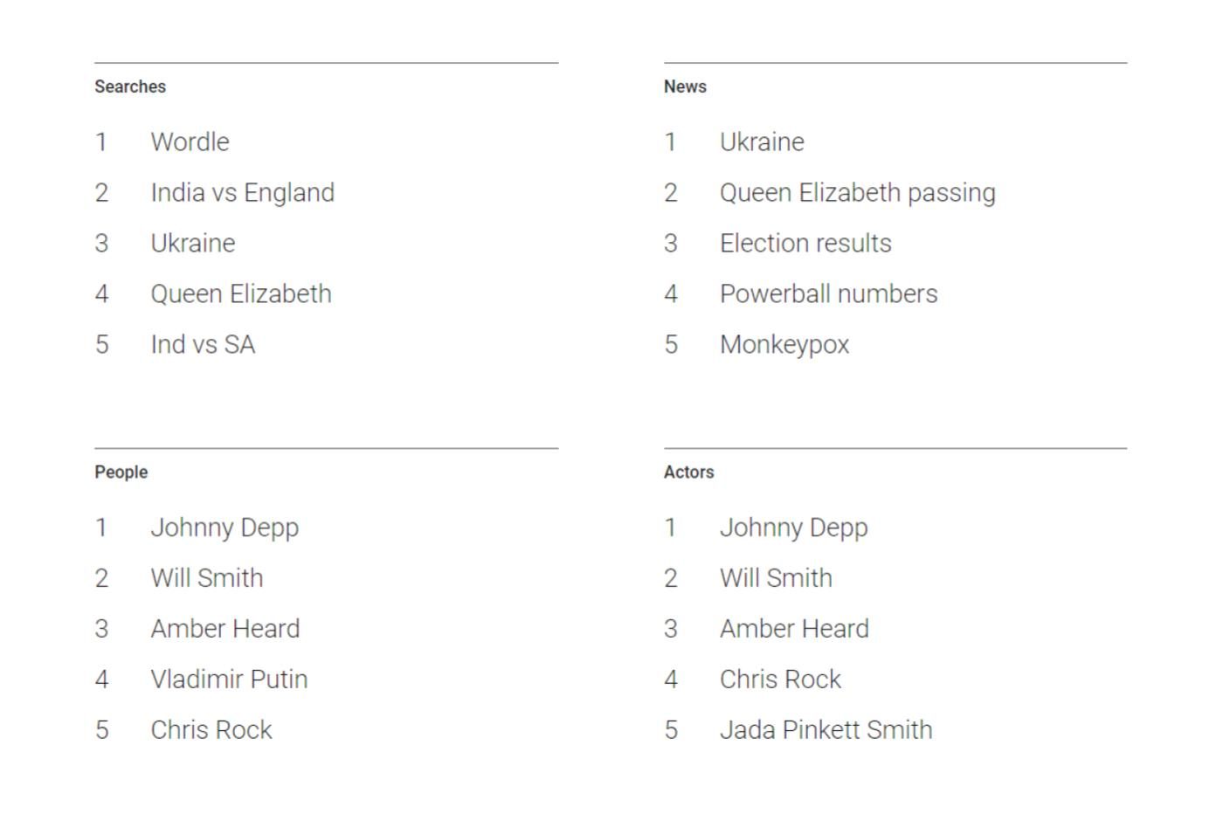Open the Powerball numbers news item
Image resolution: width=1223 pixels, height=814 pixels.
[x=828, y=293]
